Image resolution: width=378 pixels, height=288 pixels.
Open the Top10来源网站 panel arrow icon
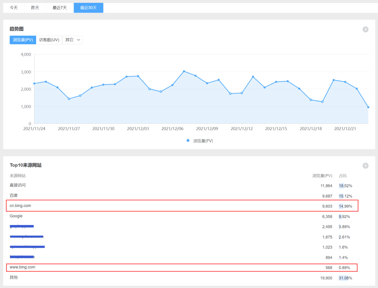[365, 166]
